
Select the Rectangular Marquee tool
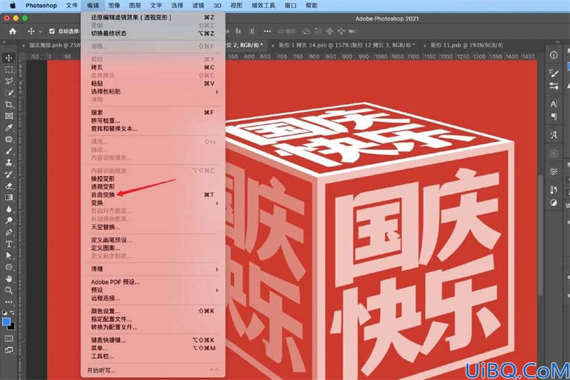click(x=9, y=70)
